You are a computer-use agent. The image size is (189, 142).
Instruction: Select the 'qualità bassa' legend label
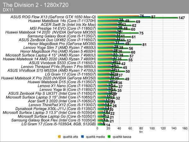(x=122, y=137)
